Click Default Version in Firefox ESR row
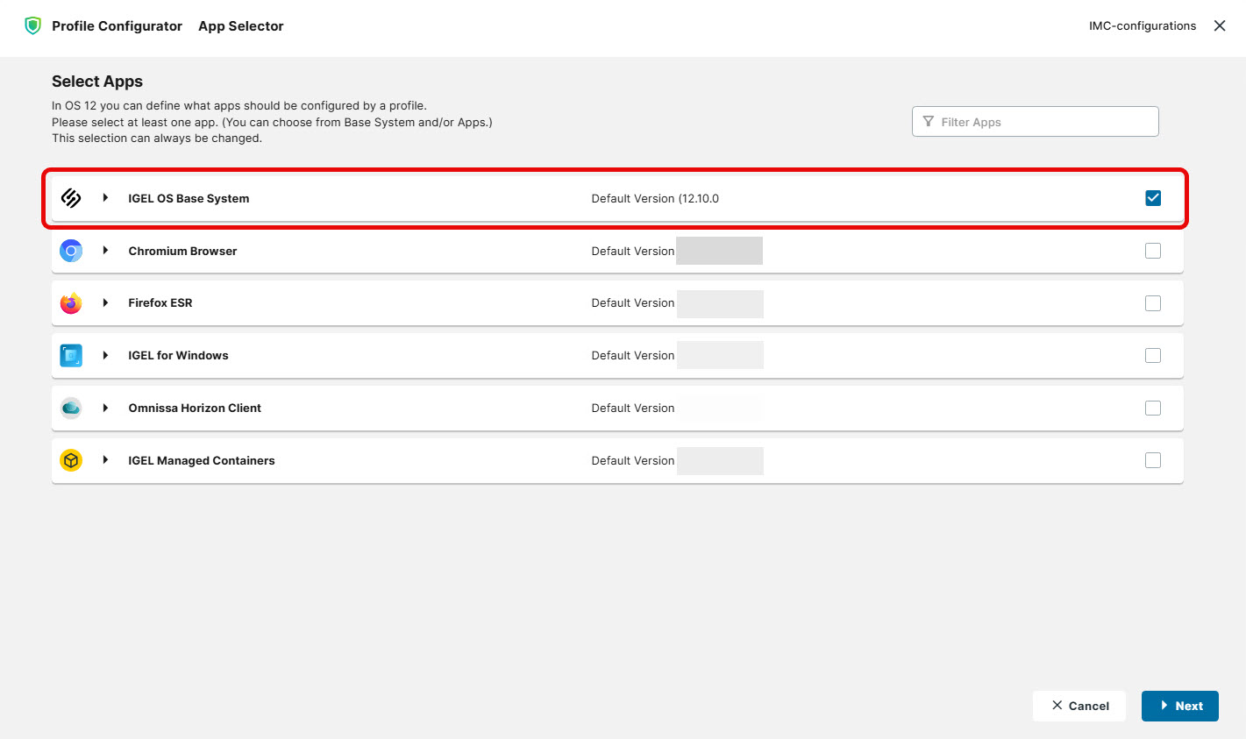This screenshot has width=1246, height=739. coord(633,302)
